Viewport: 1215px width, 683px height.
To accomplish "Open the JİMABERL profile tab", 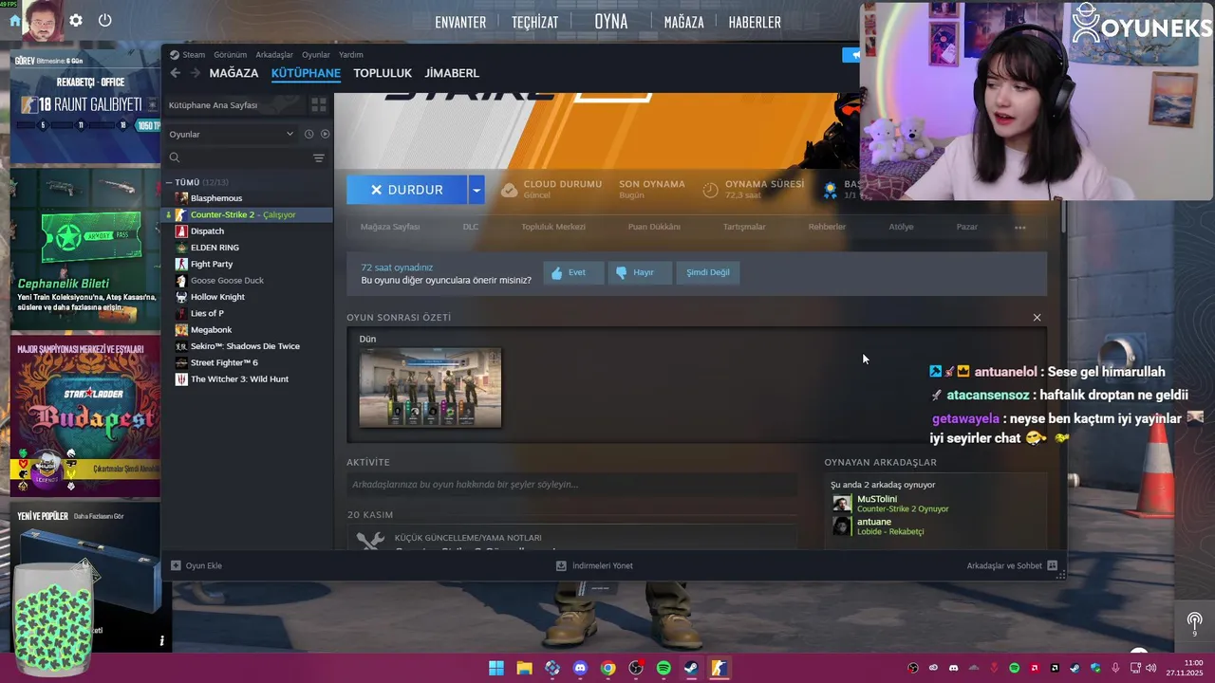I will [452, 73].
